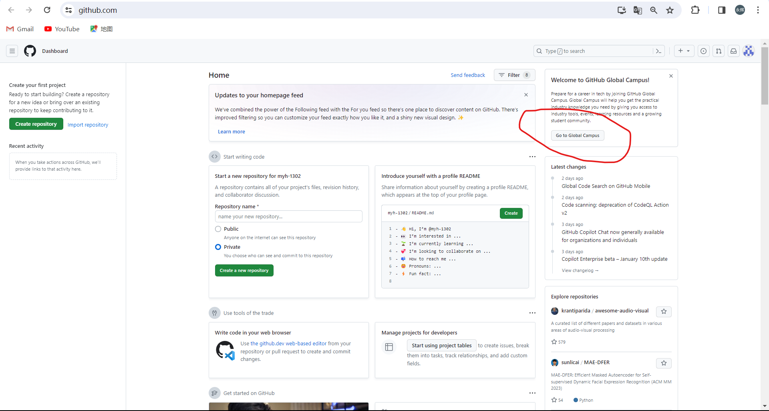Open the user avatar menu
Image resolution: width=769 pixels, height=411 pixels.
tap(749, 51)
